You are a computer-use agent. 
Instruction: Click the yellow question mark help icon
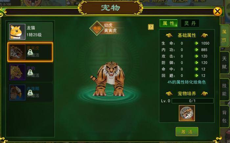151,27
